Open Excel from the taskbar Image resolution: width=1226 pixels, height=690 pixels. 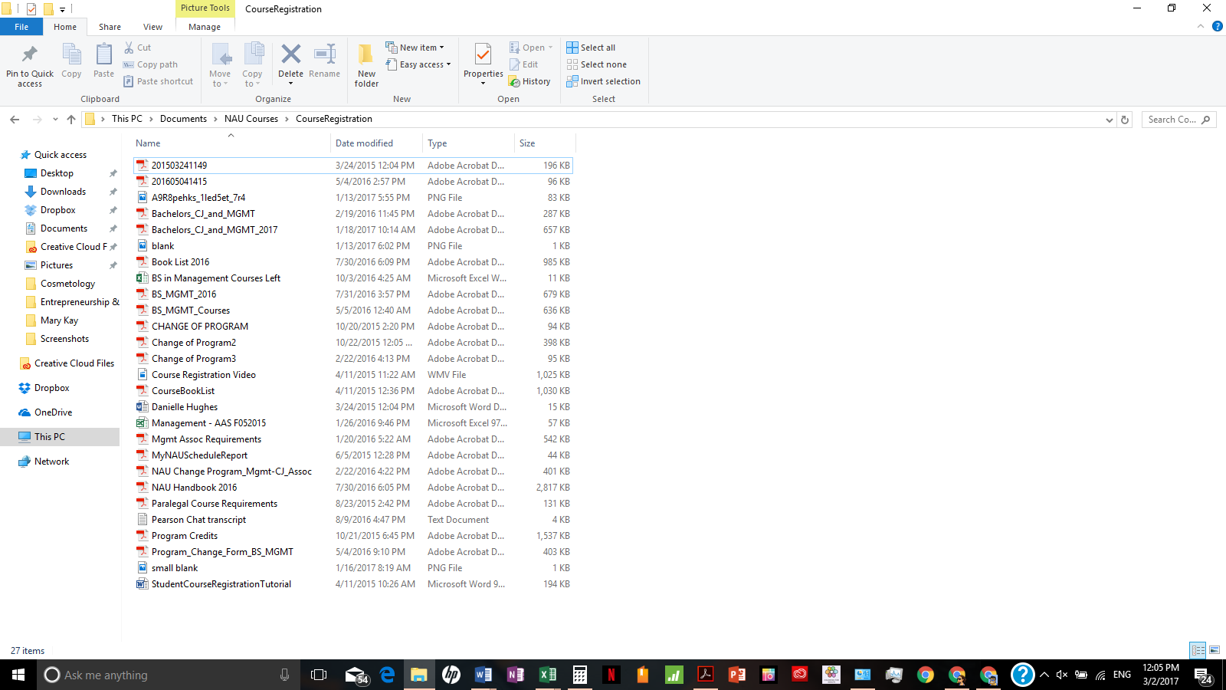point(548,675)
